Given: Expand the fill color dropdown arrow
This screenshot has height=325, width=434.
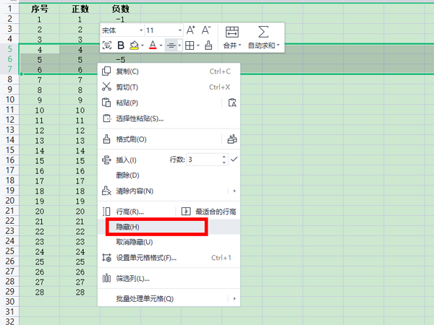Looking at the screenshot, I should 142,45.
